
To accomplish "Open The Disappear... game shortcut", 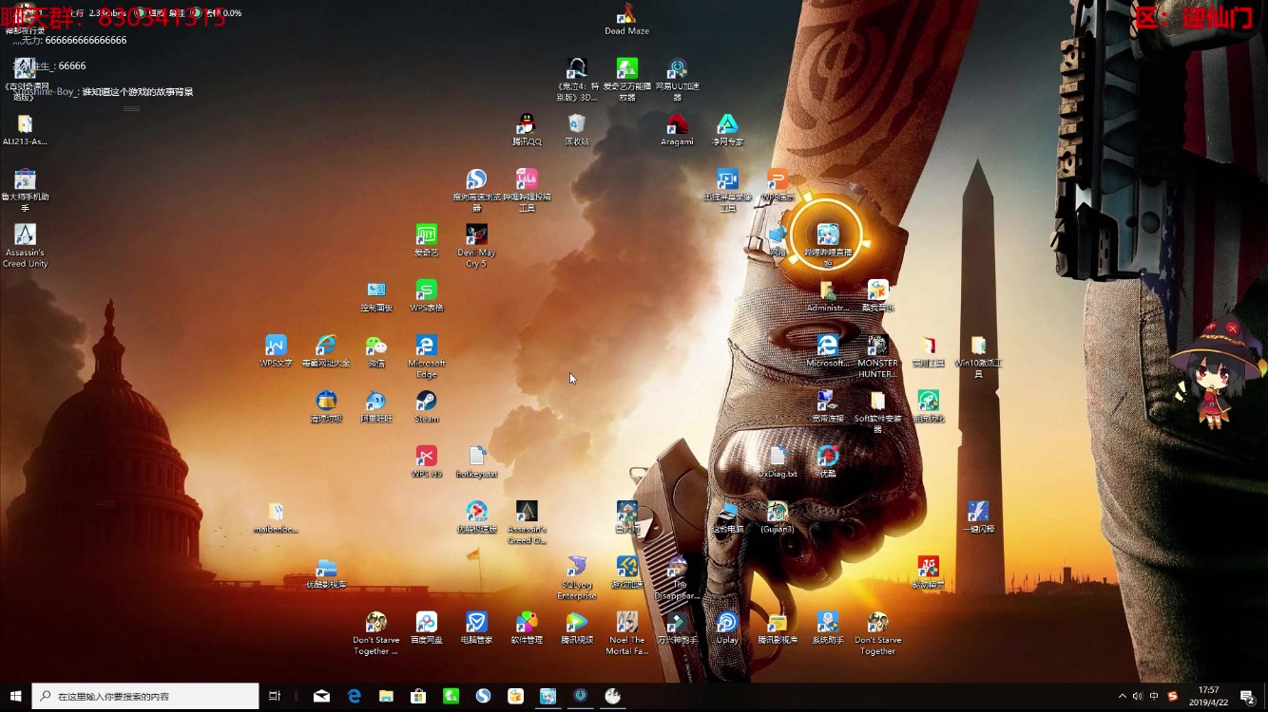I will [677, 578].
